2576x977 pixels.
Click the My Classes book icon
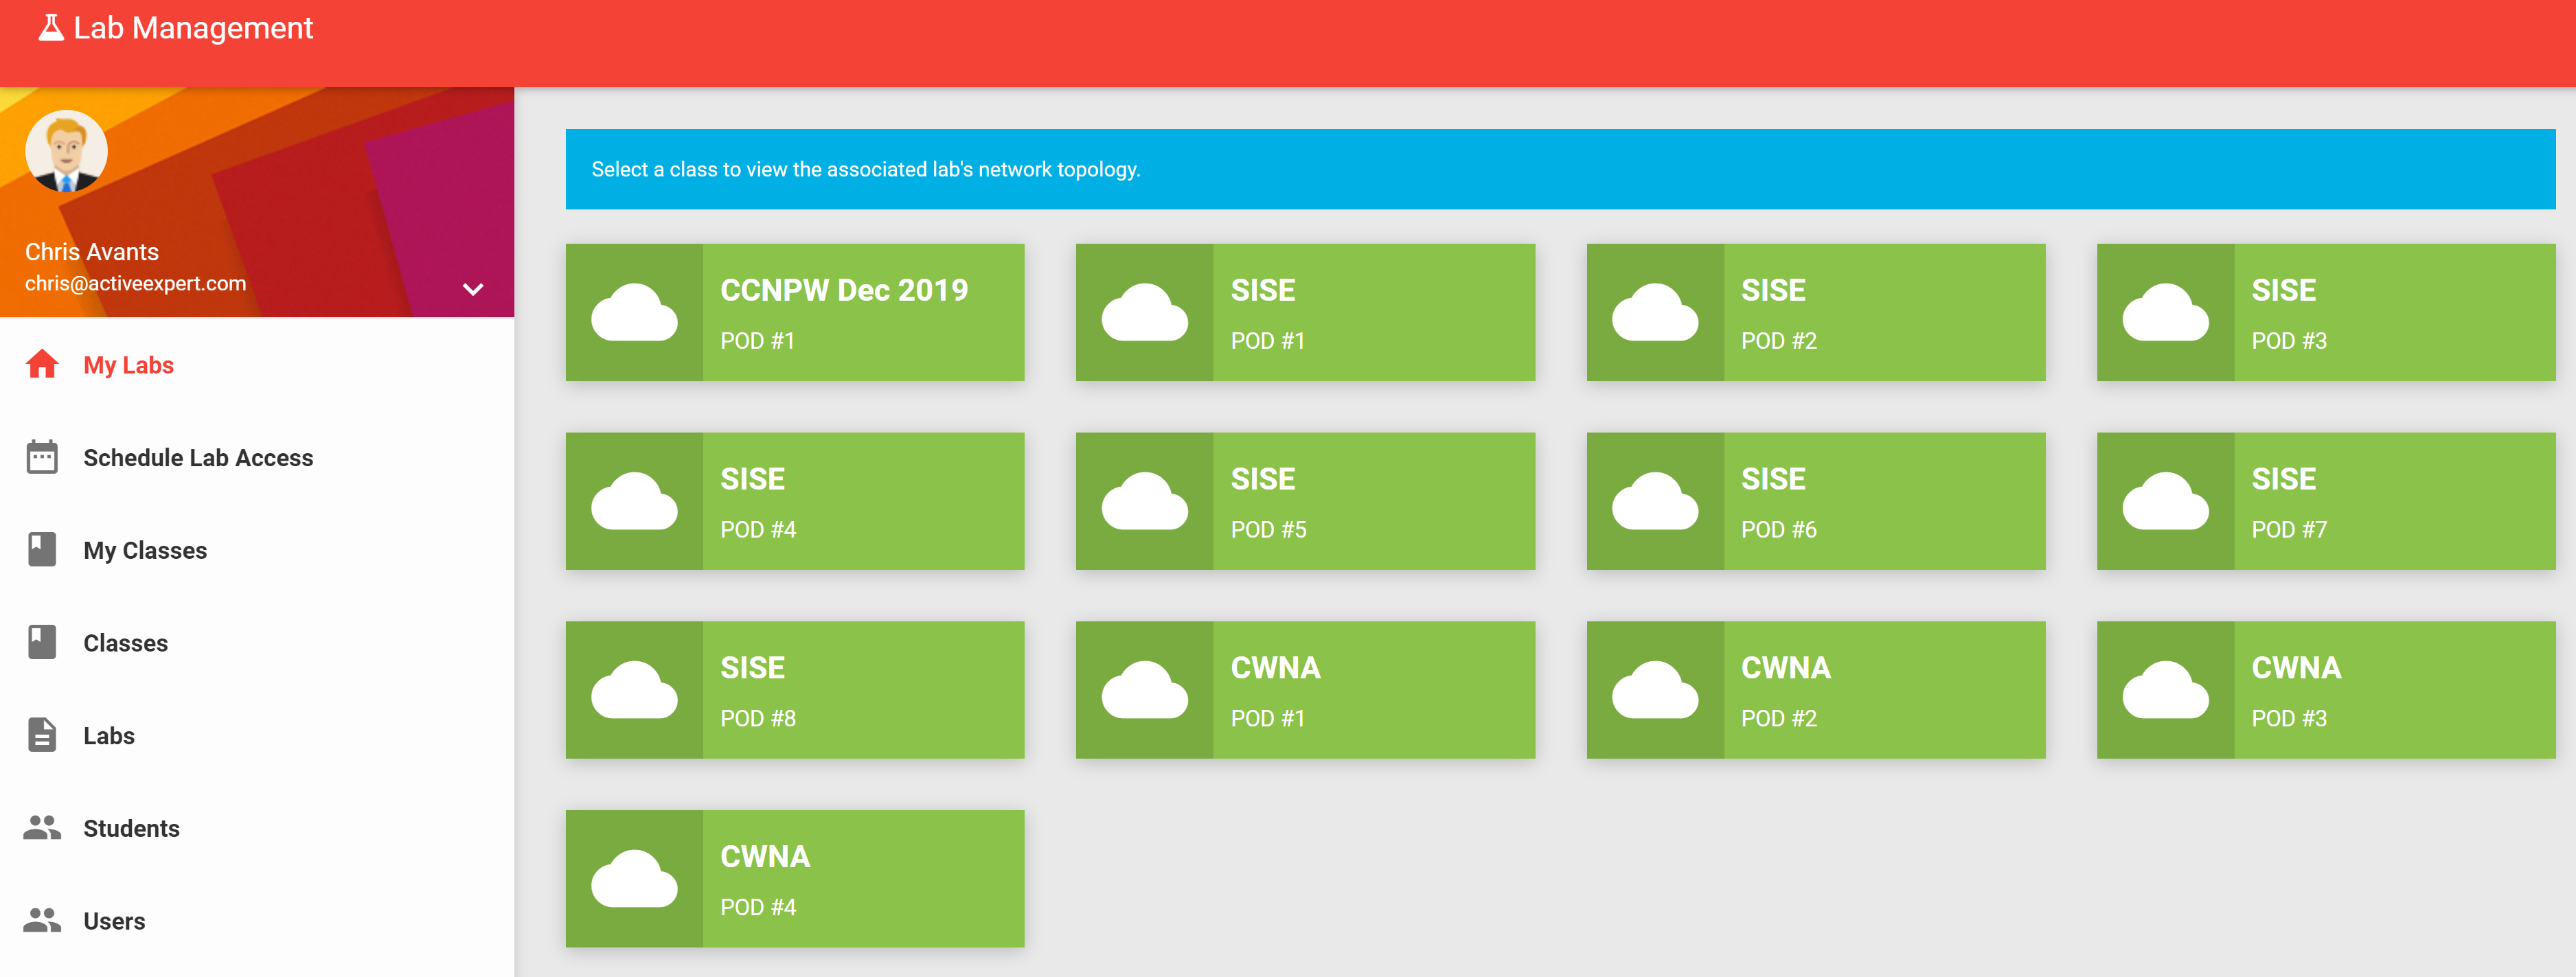coord(42,550)
